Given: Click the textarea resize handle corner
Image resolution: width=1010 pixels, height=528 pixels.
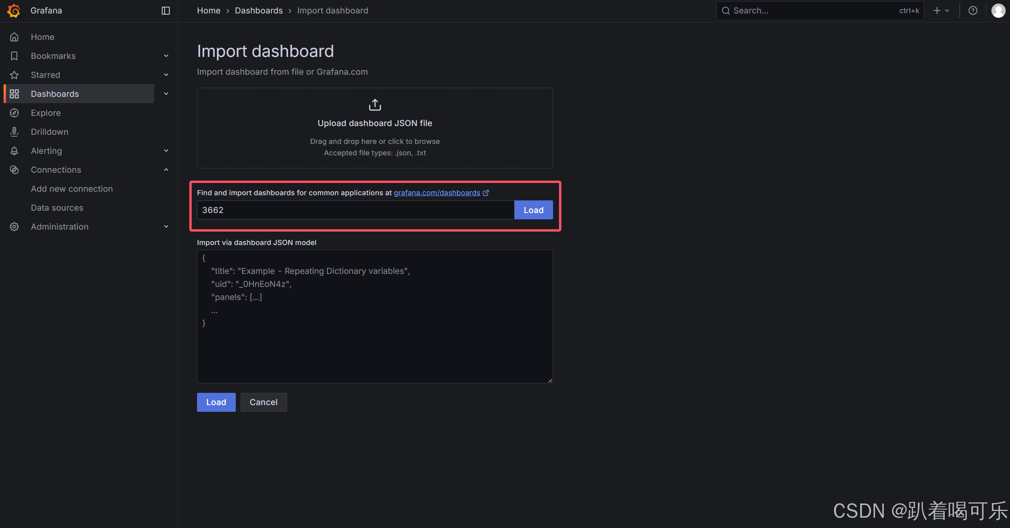Looking at the screenshot, I should [550, 380].
